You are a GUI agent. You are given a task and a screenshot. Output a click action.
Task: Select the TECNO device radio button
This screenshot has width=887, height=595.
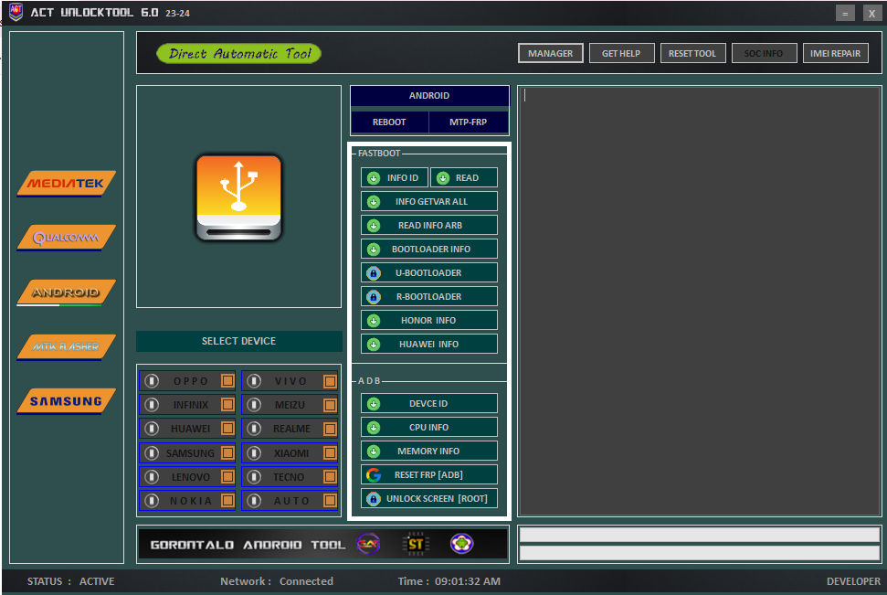pyautogui.click(x=254, y=477)
